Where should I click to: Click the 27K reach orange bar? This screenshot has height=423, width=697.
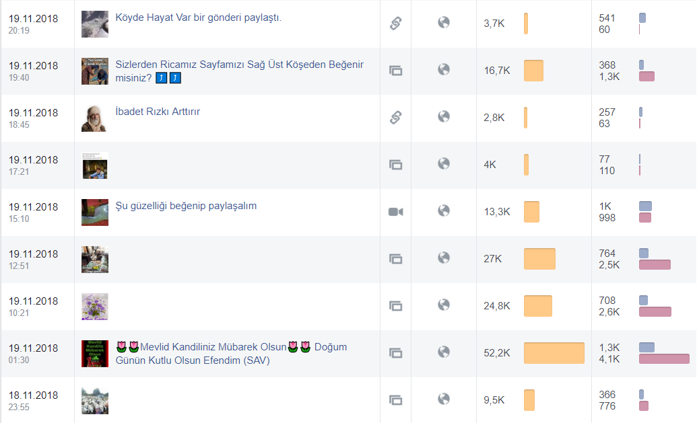(x=539, y=259)
